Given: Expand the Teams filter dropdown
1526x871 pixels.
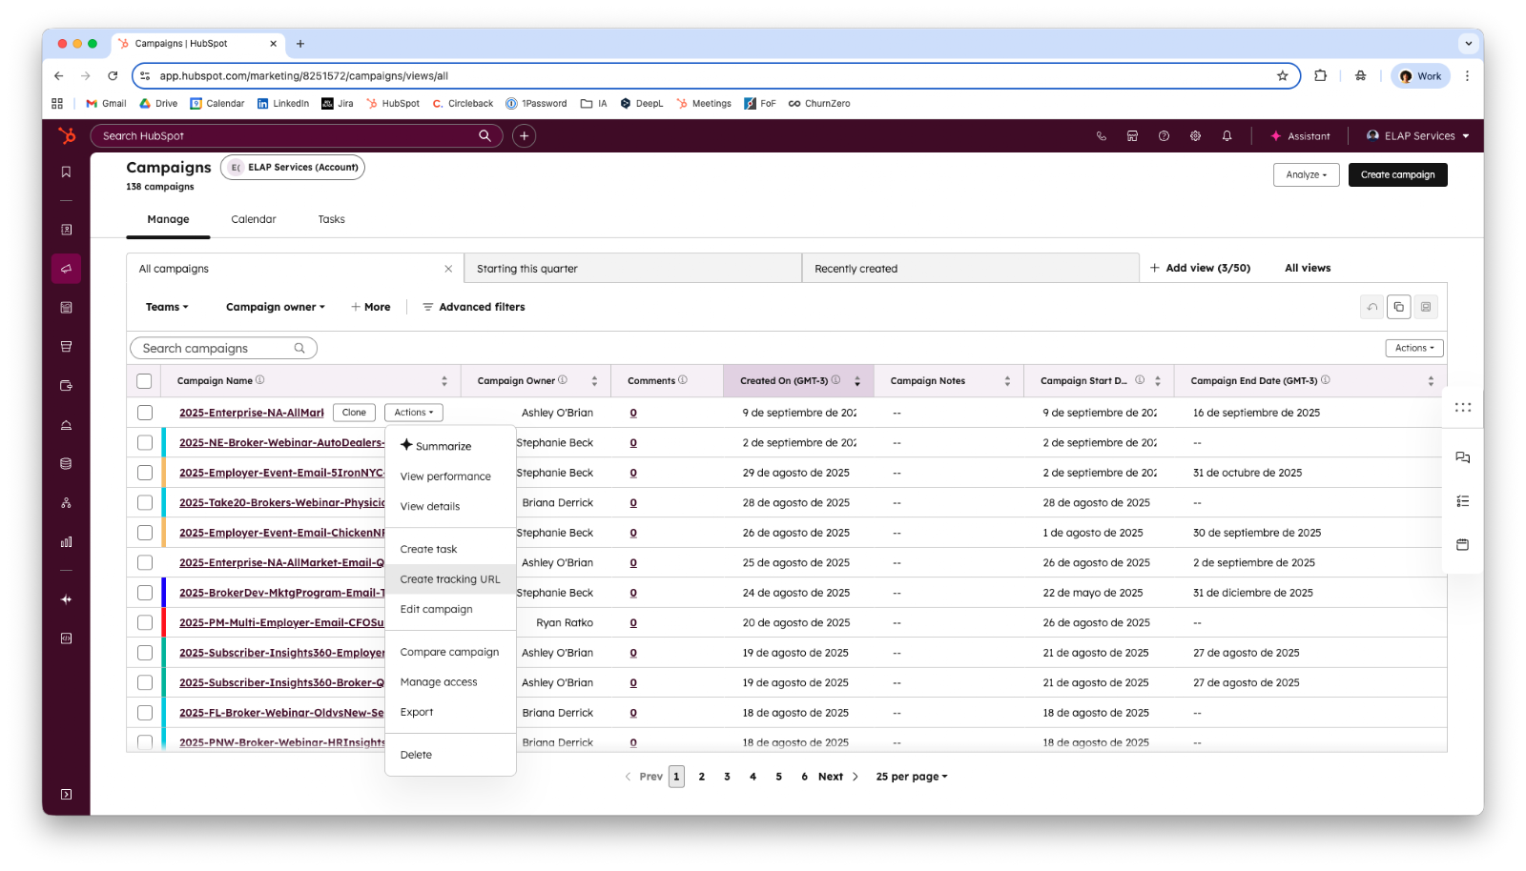Looking at the screenshot, I should click(167, 307).
